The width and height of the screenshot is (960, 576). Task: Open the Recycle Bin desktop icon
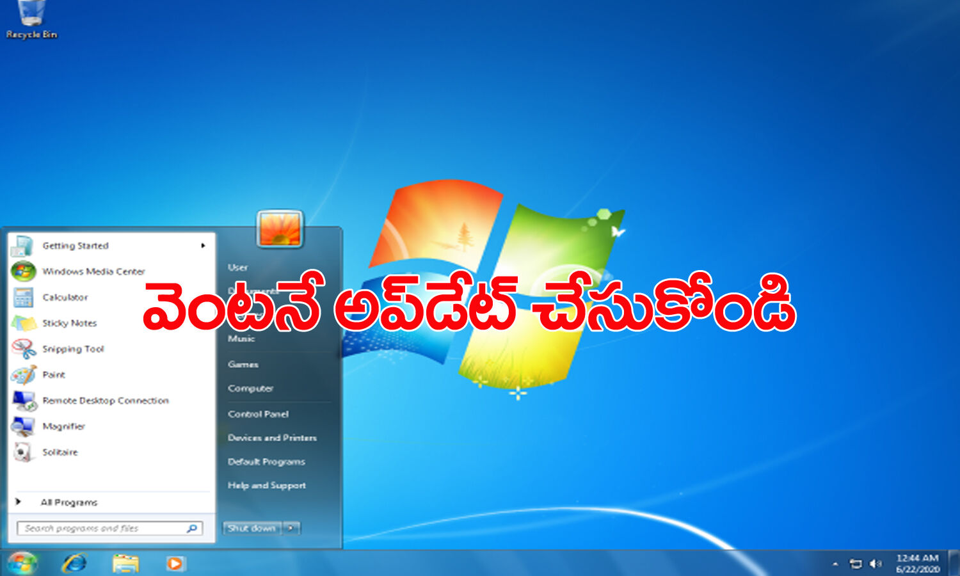coord(31,18)
